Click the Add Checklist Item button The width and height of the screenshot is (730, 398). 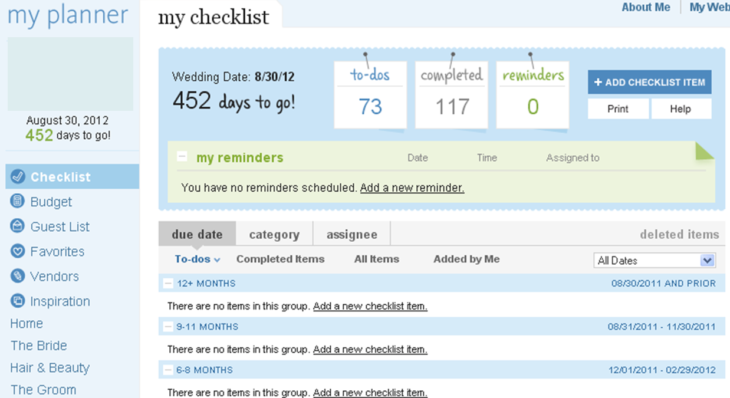coord(649,83)
